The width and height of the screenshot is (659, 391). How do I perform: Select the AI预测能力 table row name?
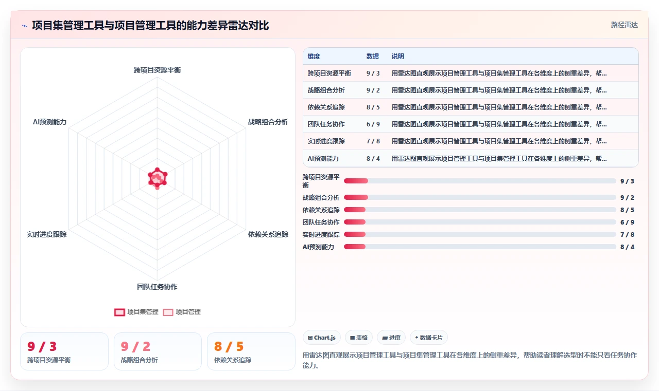(323, 158)
